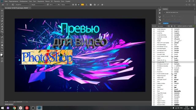Create 3D from text button
This screenshot has width=196, height=110.
click(102, 5)
